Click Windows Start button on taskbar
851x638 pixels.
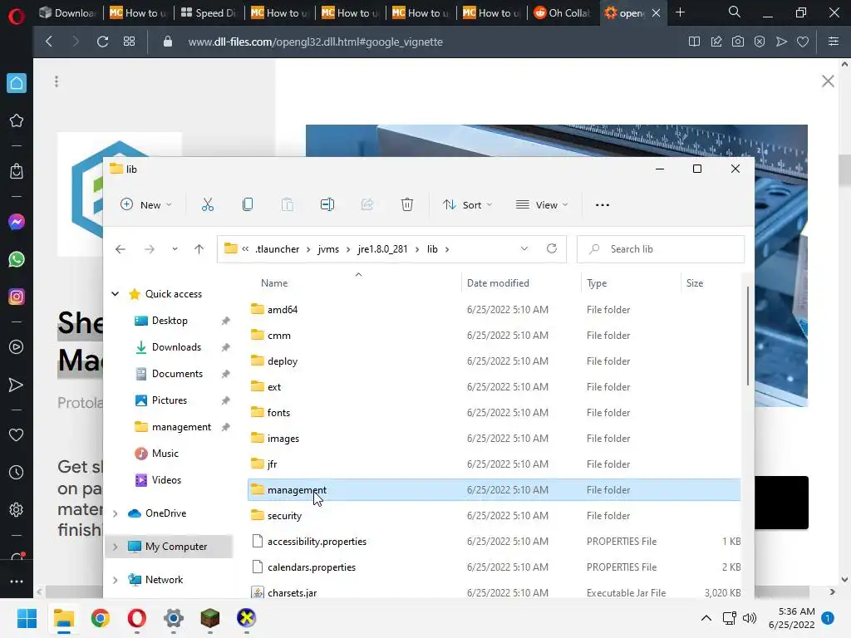click(27, 618)
